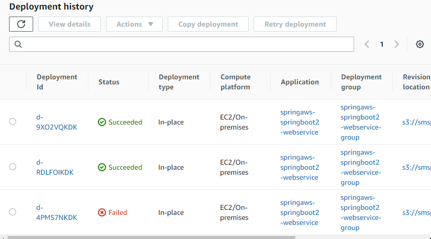The image size is (431, 239).
Task: Click the Retry deployment button
Action: pos(295,24)
